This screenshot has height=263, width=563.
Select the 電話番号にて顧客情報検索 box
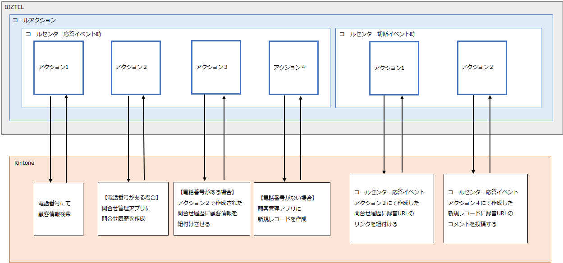pyautogui.click(x=59, y=209)
